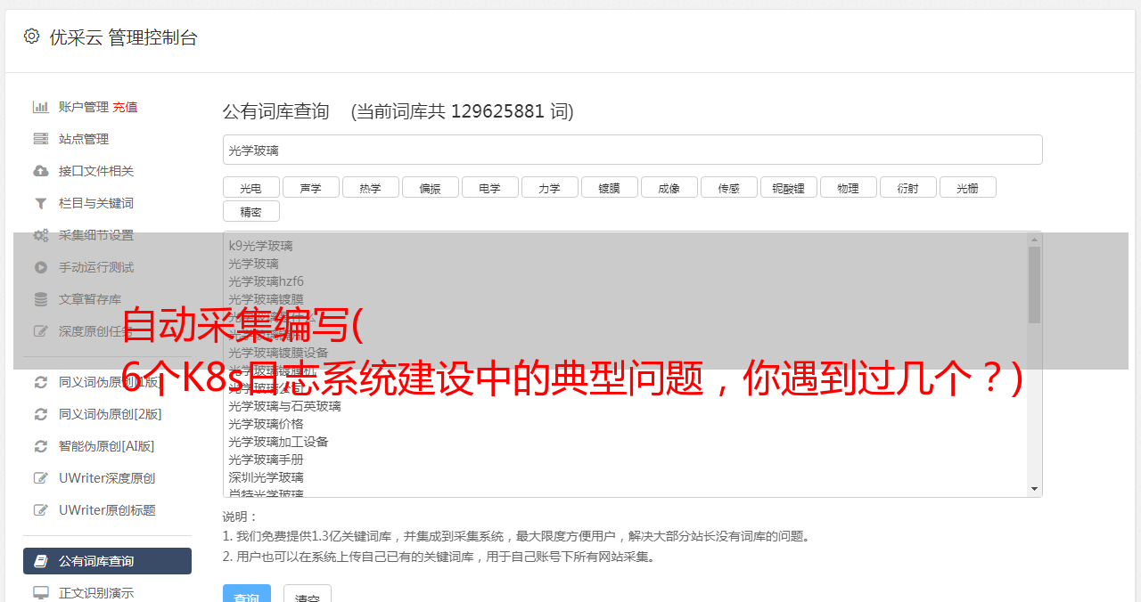
Task: Select the 声学 tag button
Action: (x=310, y=188)
